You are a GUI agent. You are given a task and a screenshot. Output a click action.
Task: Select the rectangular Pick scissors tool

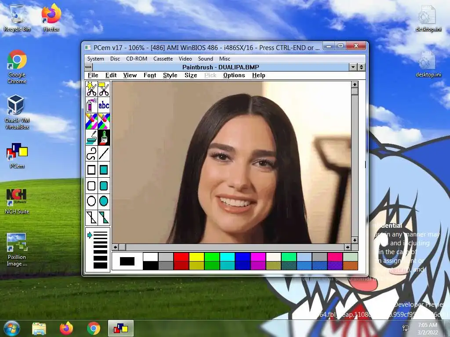pos(104,89)
